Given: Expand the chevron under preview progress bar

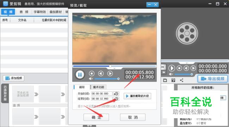Looking at the screenshot, I should pyautogui.click(x=114, y=68).
